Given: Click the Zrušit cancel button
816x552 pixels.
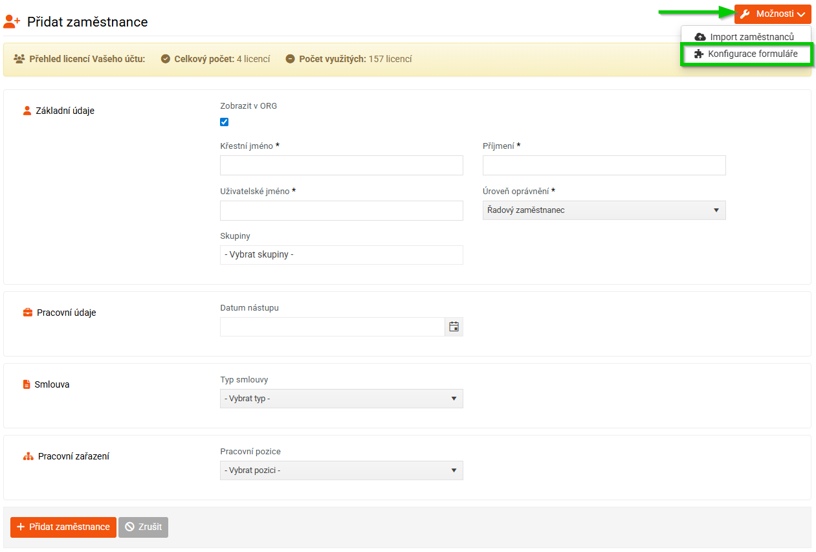Looking at the screenshot, I should [x=143, y=527].
